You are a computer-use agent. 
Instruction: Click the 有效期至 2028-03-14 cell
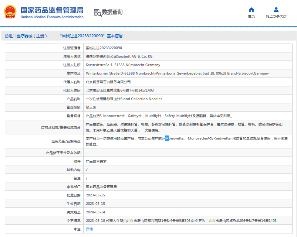pos(96,212)
